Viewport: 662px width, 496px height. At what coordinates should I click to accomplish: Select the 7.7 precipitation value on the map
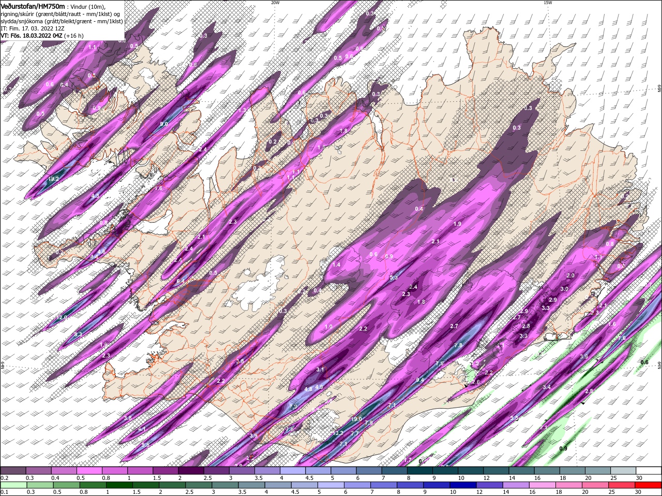[355, 433]
